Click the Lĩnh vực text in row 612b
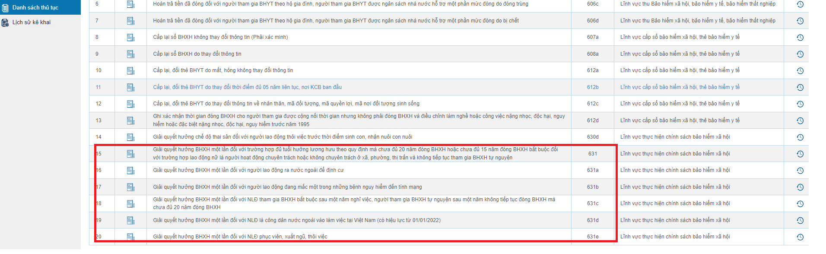 680,87
